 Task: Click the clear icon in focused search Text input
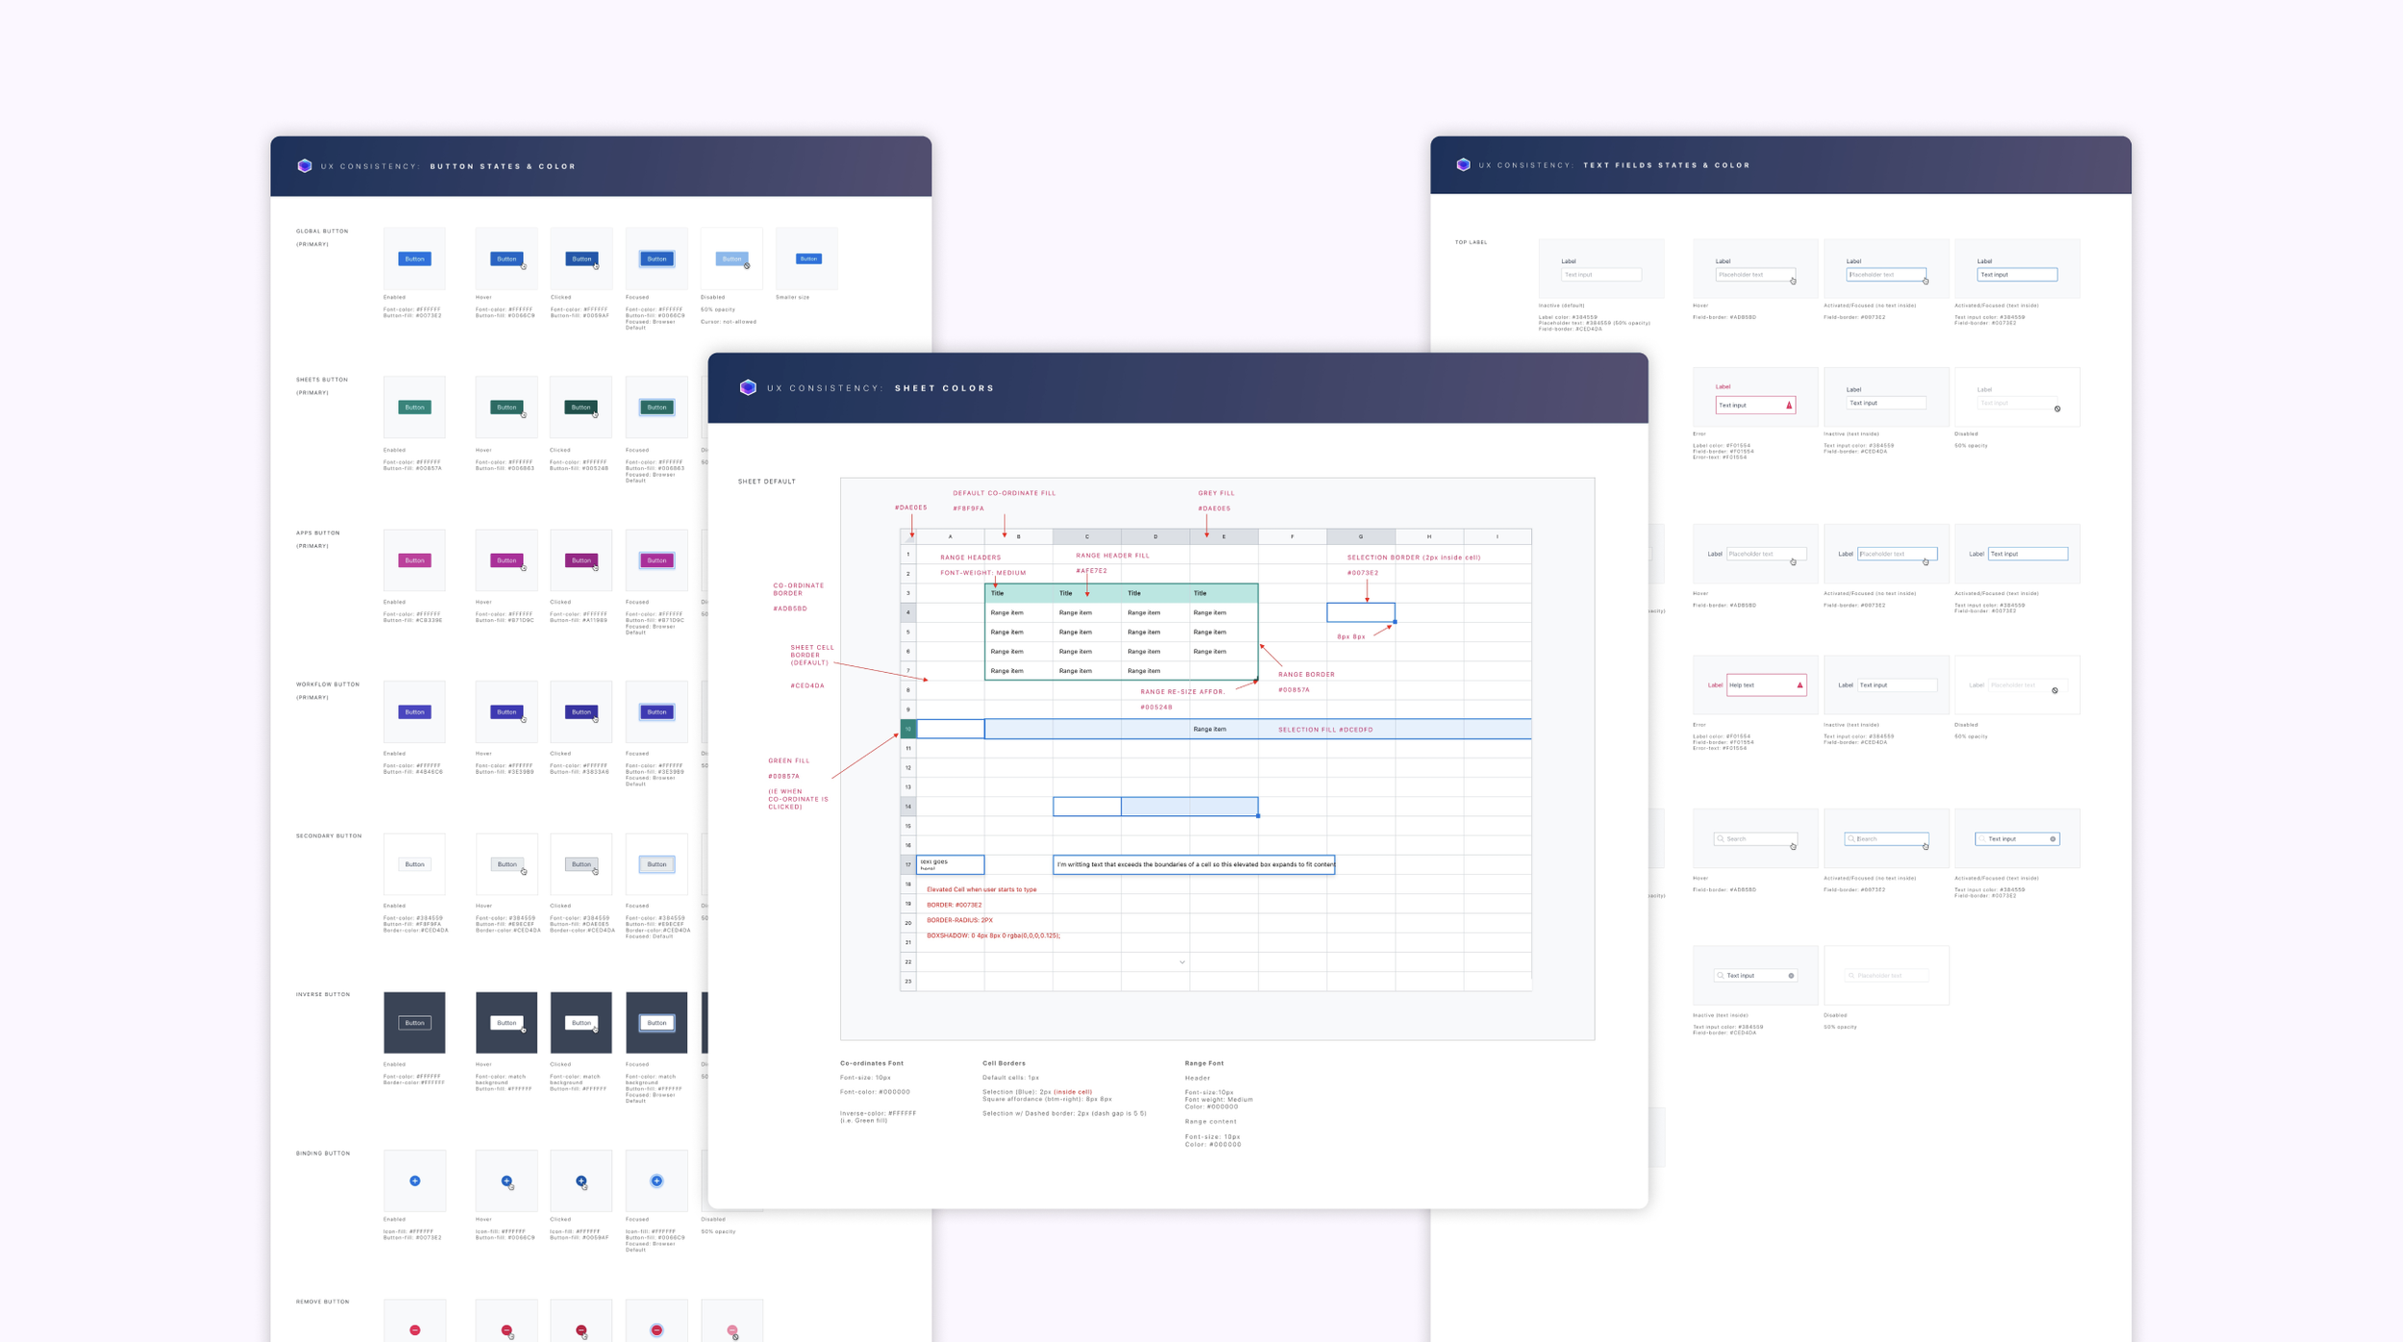click(2052, 839)
